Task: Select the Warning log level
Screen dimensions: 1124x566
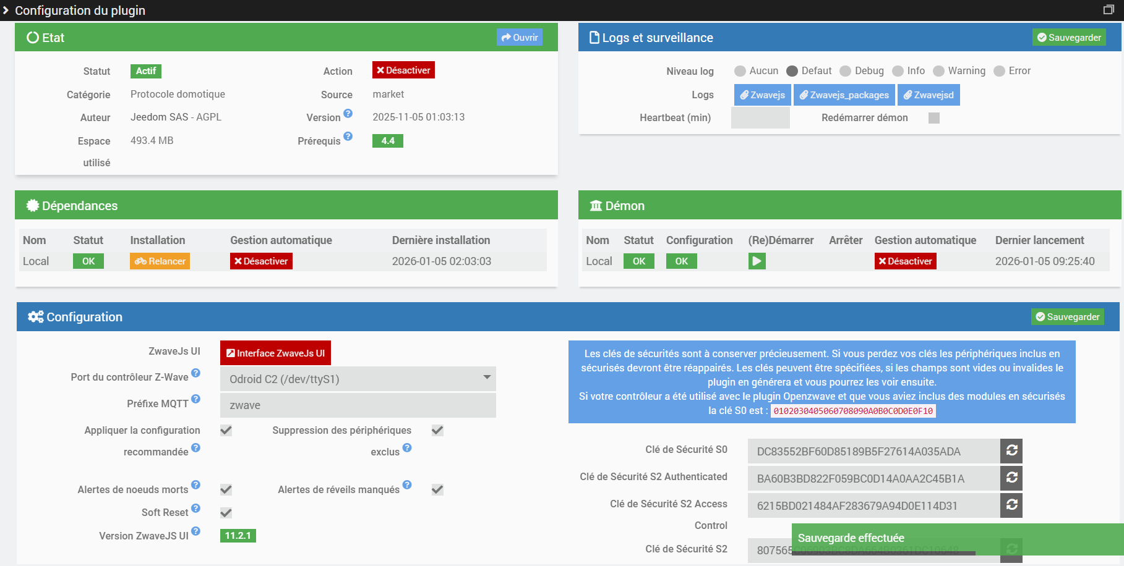Action: coord(938,71)
